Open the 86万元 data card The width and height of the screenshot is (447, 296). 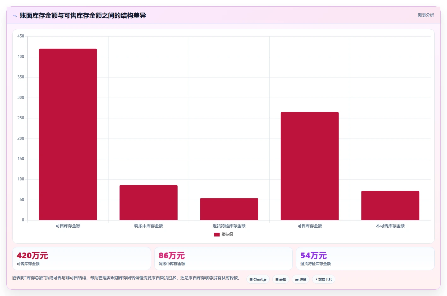pyautogui.click(x=223, y=259)
